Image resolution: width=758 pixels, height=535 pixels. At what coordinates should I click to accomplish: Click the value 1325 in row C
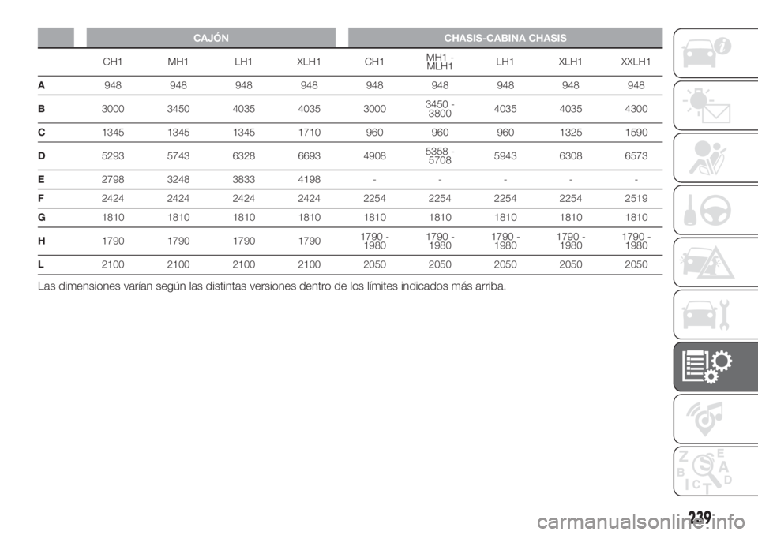[x=570, y=133]
